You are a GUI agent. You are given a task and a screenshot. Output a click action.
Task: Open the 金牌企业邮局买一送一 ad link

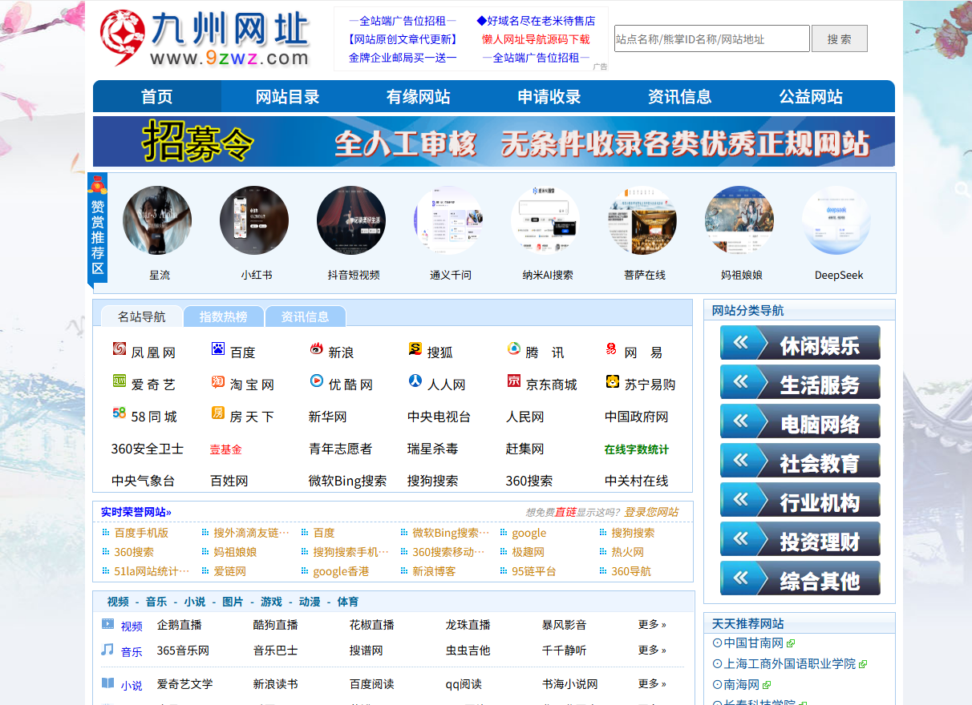point(403,58)
